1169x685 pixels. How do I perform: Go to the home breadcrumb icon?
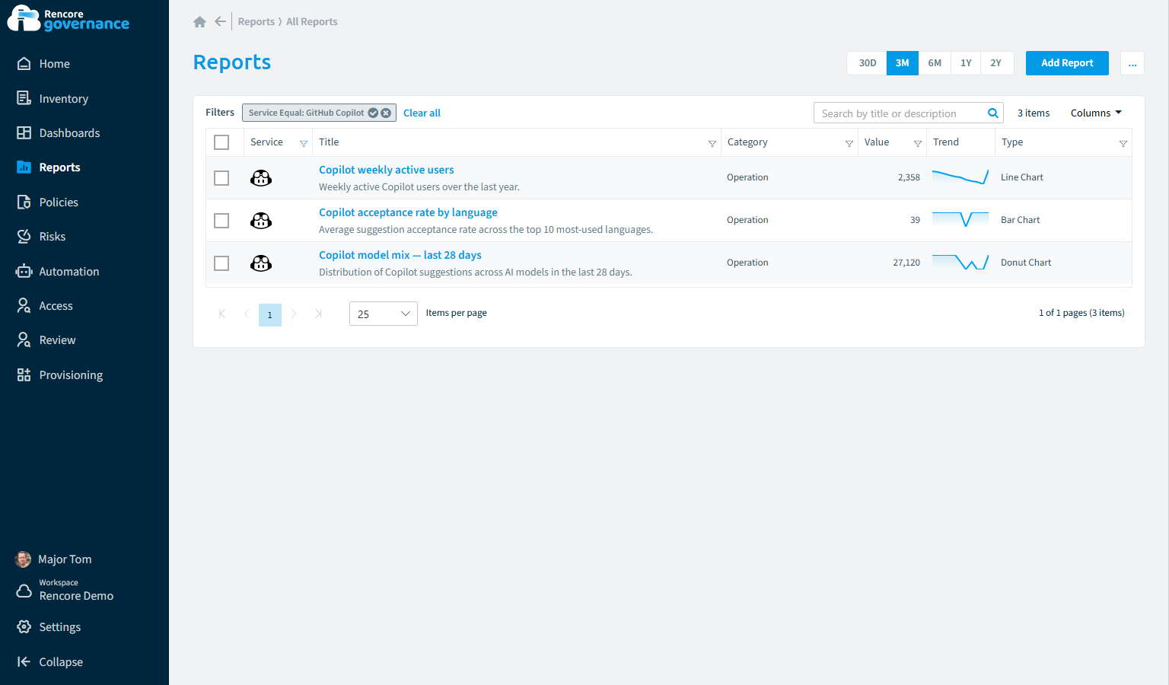pos(199,22)
